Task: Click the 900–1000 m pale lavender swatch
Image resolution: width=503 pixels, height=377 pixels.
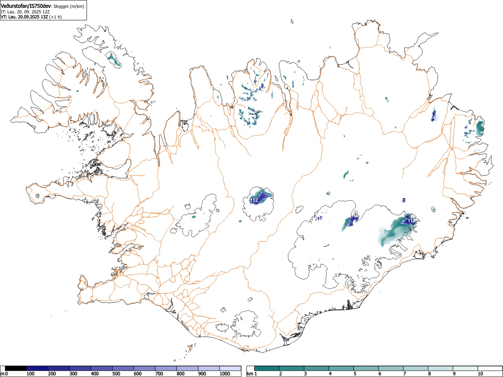Action: [209, 368]
